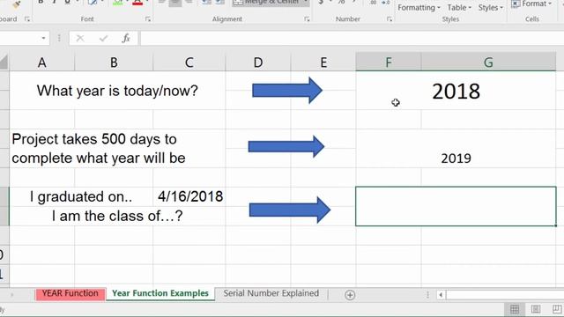Switch to Page Layout view icon
Viewport: 564px width, 317px height.
click(x=536, y=309)
